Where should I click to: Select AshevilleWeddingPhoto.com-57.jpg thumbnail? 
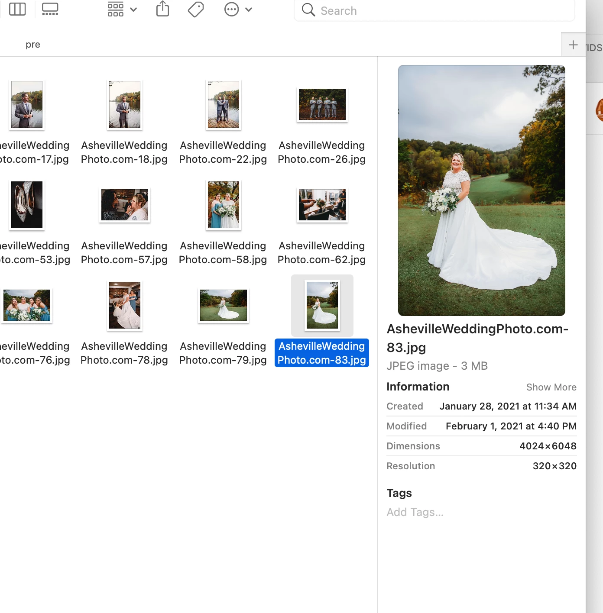[x=125, y=205]
